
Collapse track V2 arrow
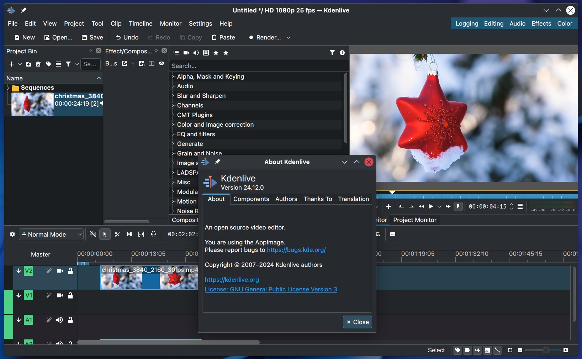tap(18, 271)
